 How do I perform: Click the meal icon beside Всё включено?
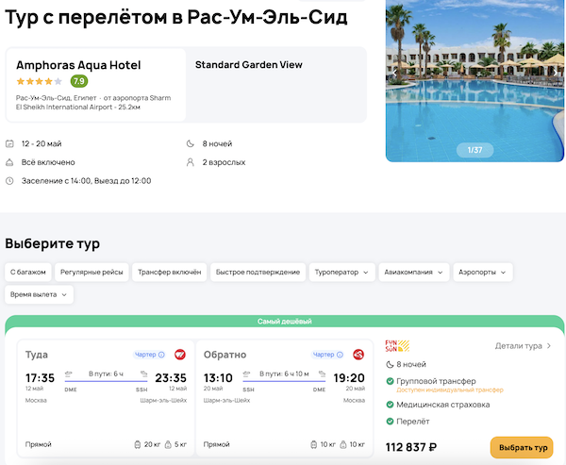tap(9, 162)
